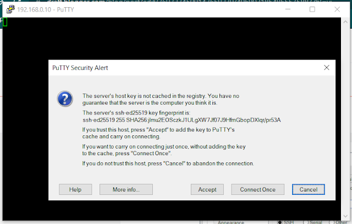Click the Connect Once button

257,189
